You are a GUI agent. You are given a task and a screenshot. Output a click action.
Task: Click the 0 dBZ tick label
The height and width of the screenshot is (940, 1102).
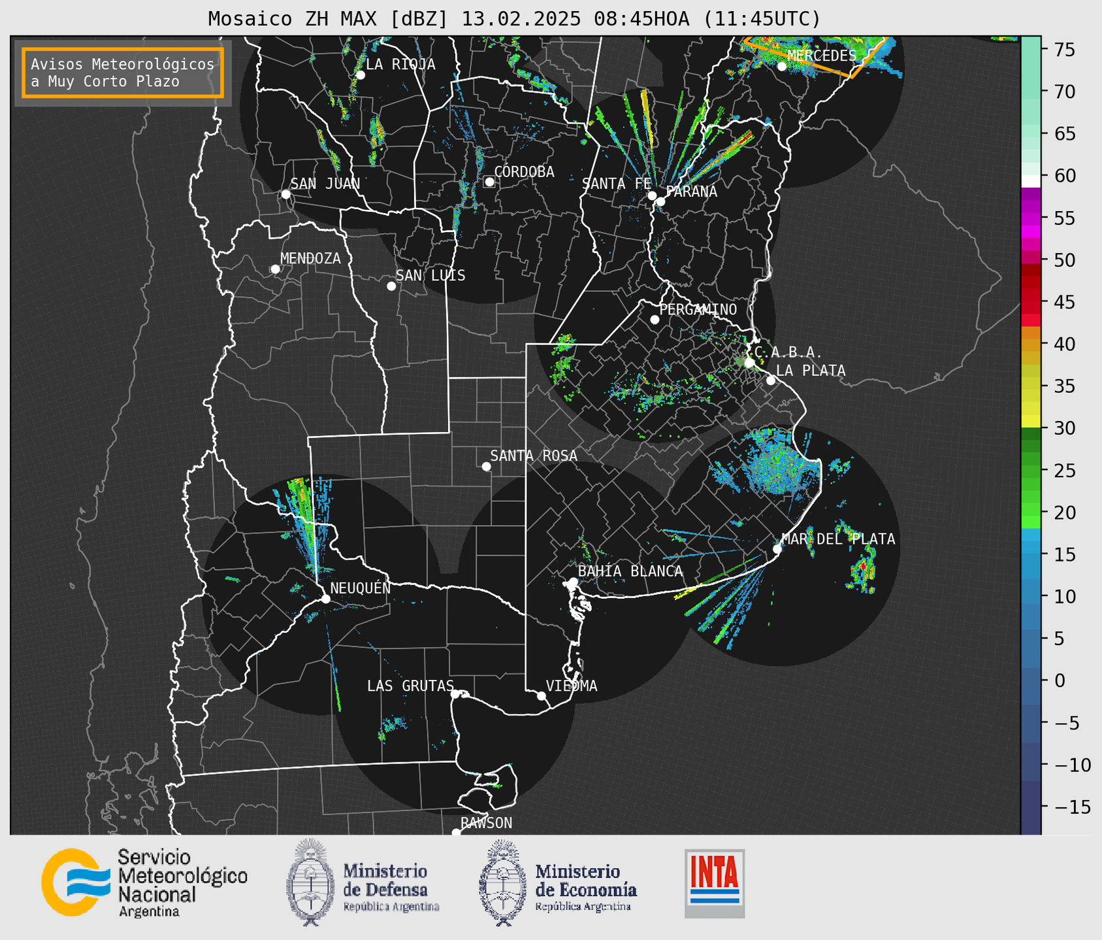pos(1059,680)
